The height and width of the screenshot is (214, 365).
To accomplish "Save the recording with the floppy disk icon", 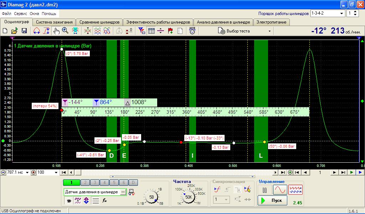I will [24, 31].
